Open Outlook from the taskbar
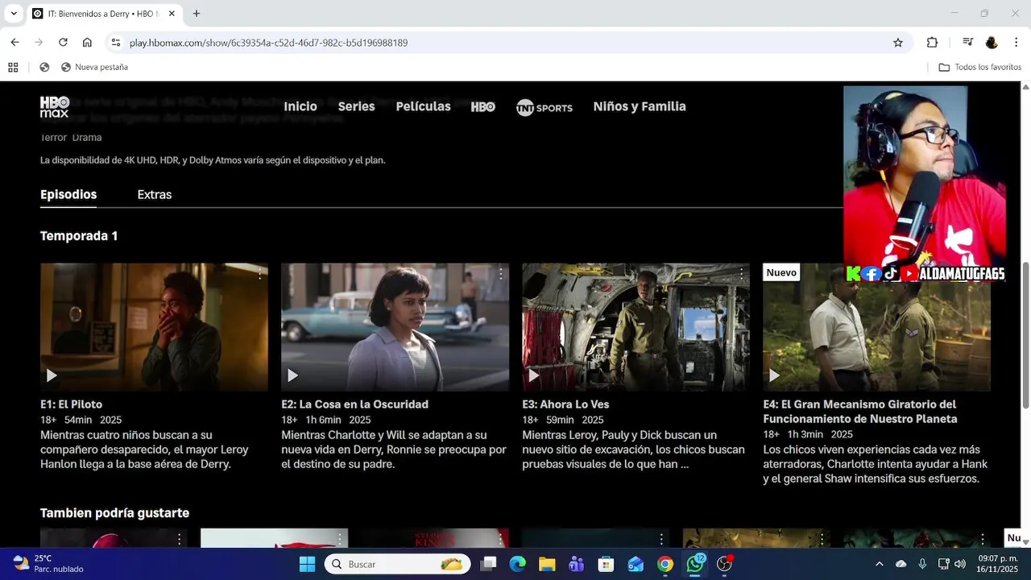This screenshot has height=580, width=1031. 636,564
